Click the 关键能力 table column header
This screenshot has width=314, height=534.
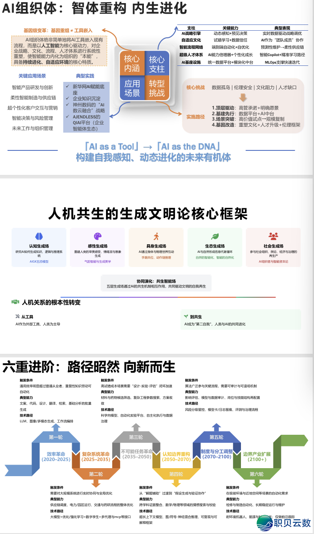[230, 27]
